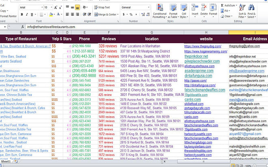Open Find & Select binoculars

(x=251, y=11)
